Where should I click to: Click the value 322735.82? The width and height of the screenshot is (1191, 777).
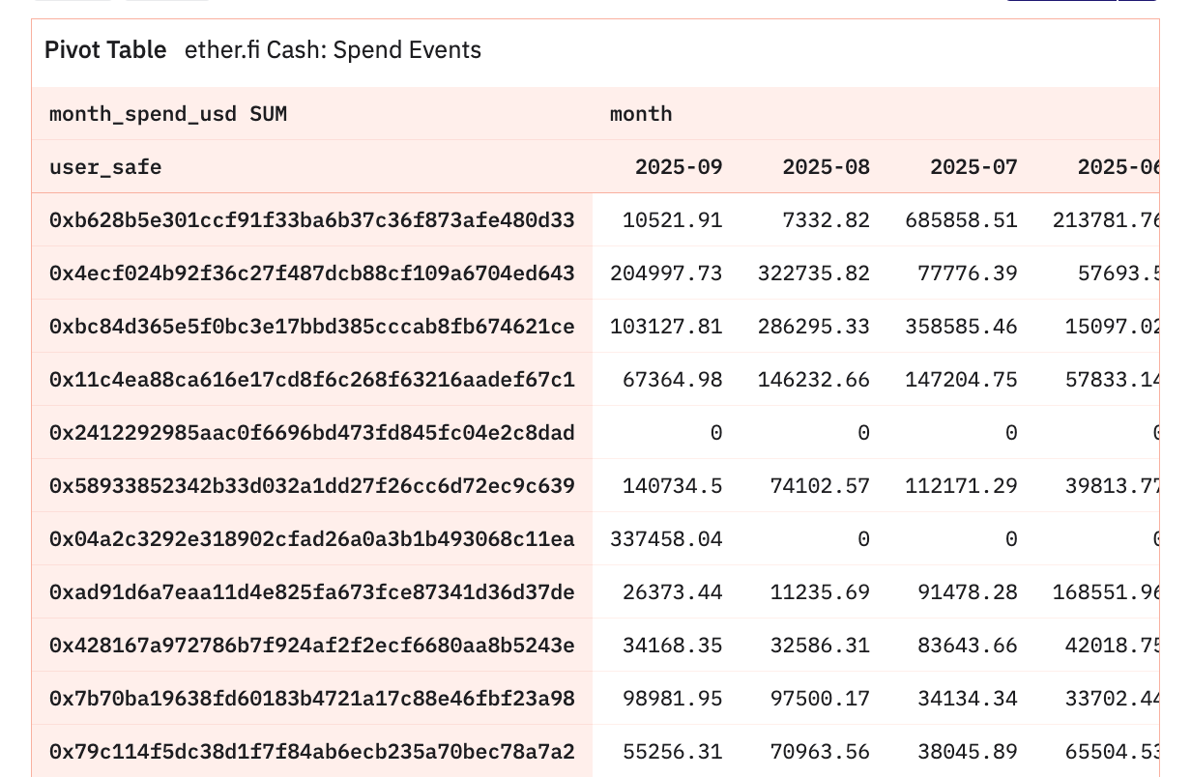[x=814, y=273]
